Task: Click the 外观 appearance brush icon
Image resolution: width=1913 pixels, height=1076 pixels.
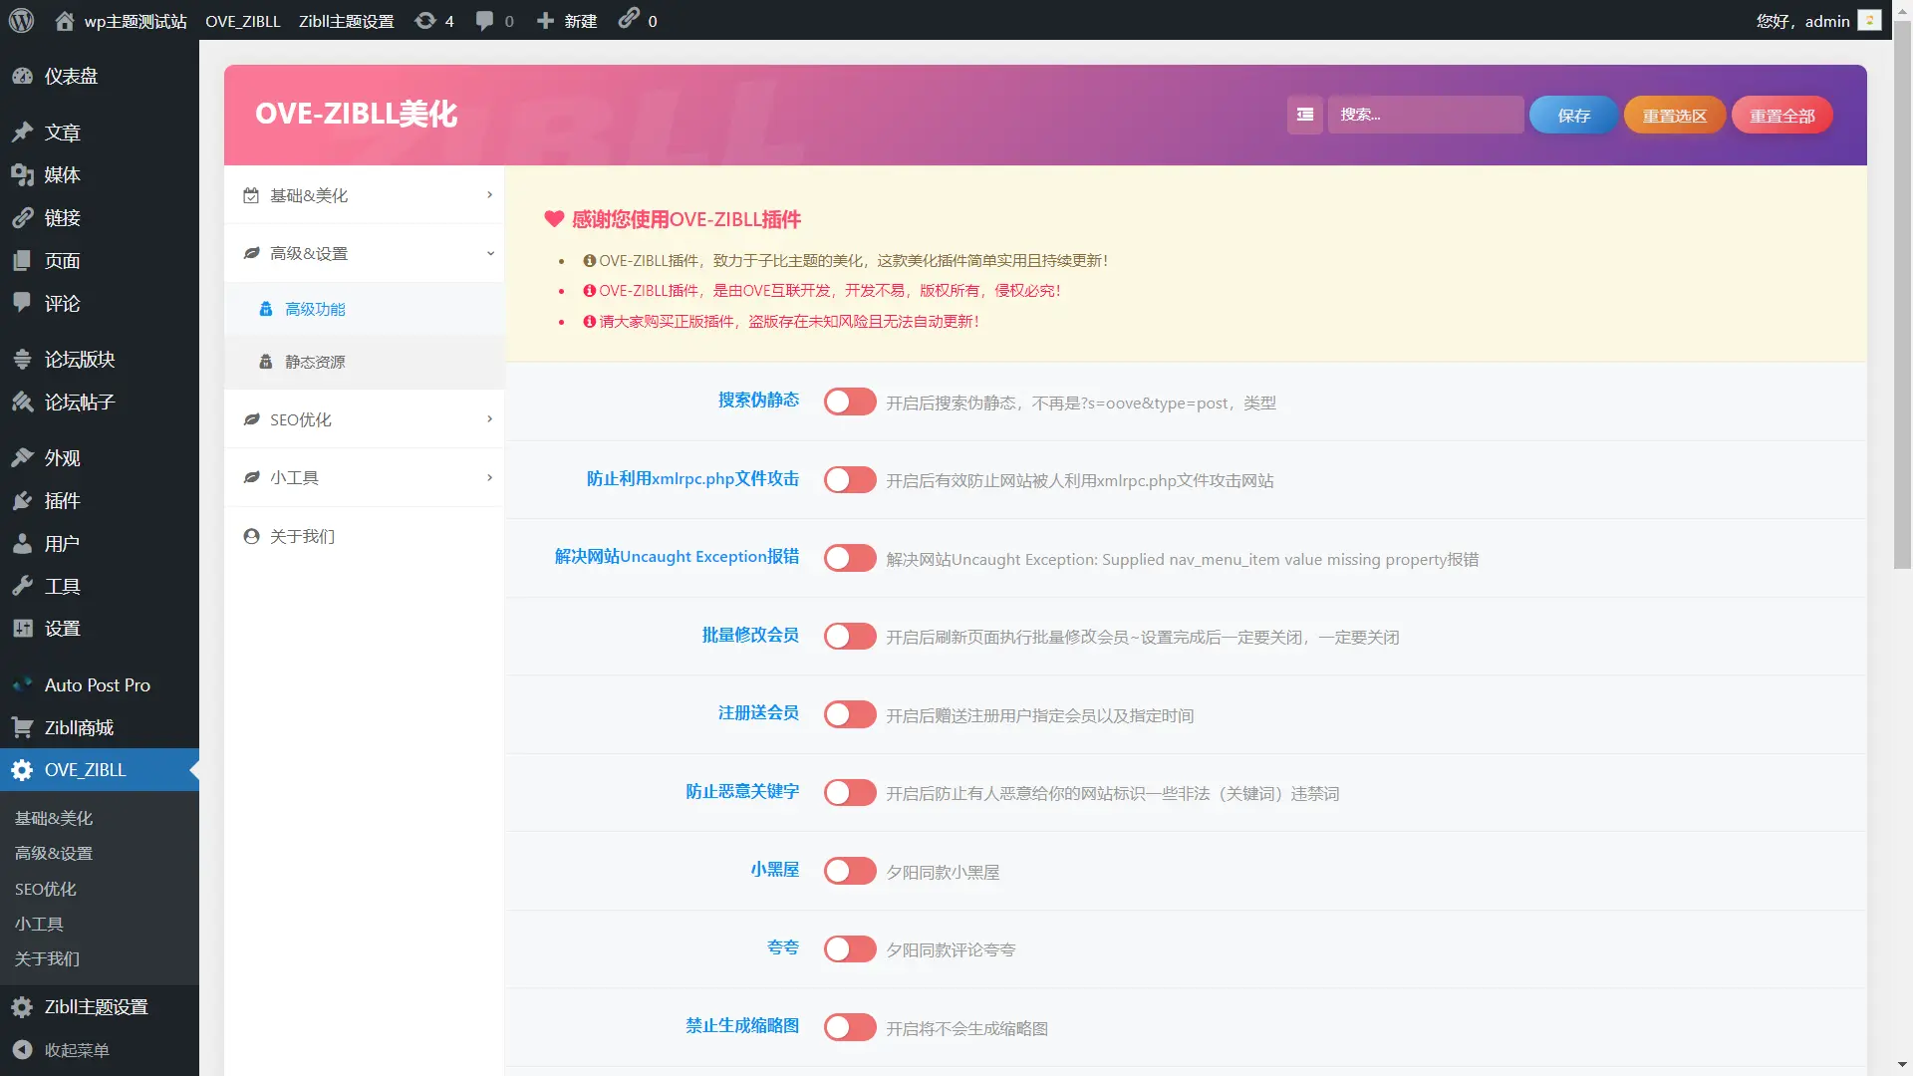Action: [24, 457]
